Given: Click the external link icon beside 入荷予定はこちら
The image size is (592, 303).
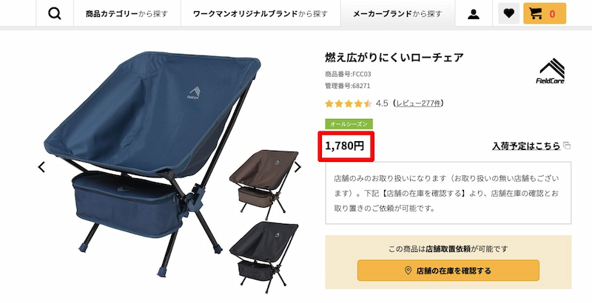Looking at the screenshot, I should tap(567, 146).
